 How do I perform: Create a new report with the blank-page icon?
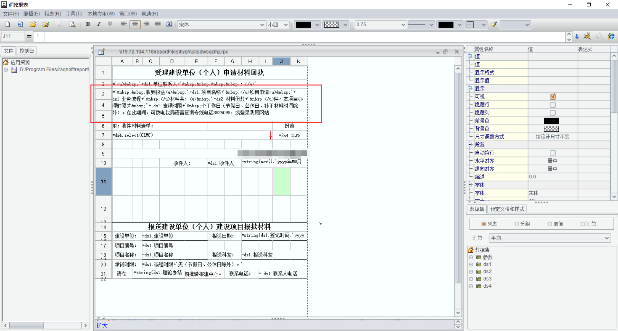point(7,24)
